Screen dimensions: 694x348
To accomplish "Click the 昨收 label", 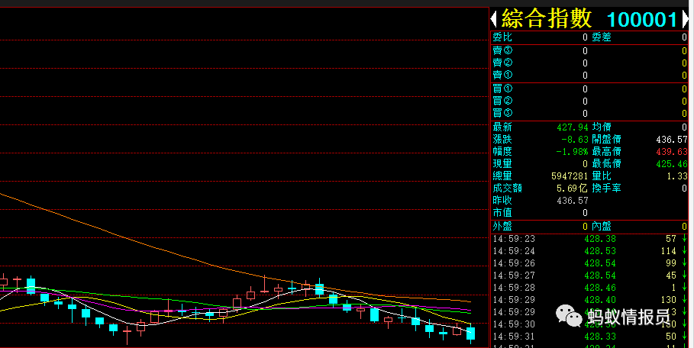I will click(502, 200).
